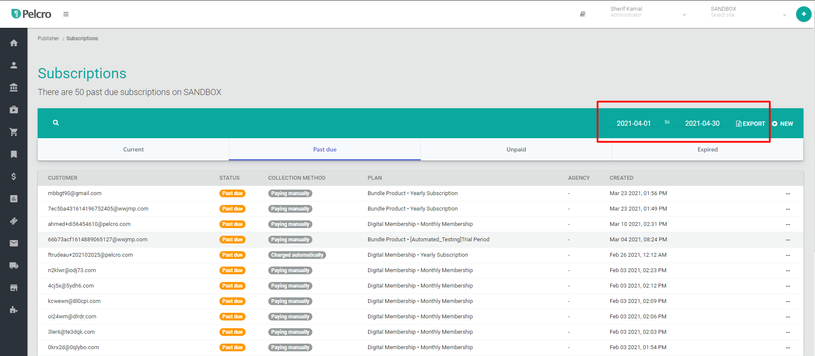This screenshot has height=356, width=815.
Task: Click the COLLECTION METHOD column header
Action: 297,178
